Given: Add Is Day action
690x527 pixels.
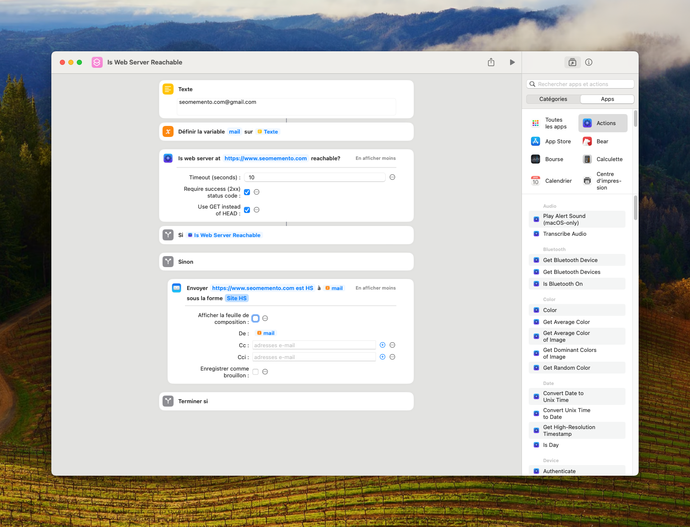Looking at the screenshot, I should tap(577, 445).
